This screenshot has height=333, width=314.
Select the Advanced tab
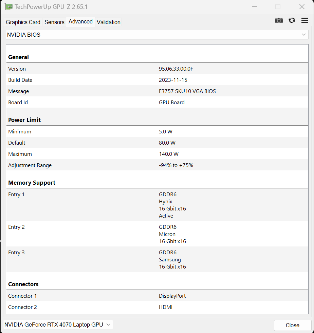(x=80, y=22)
